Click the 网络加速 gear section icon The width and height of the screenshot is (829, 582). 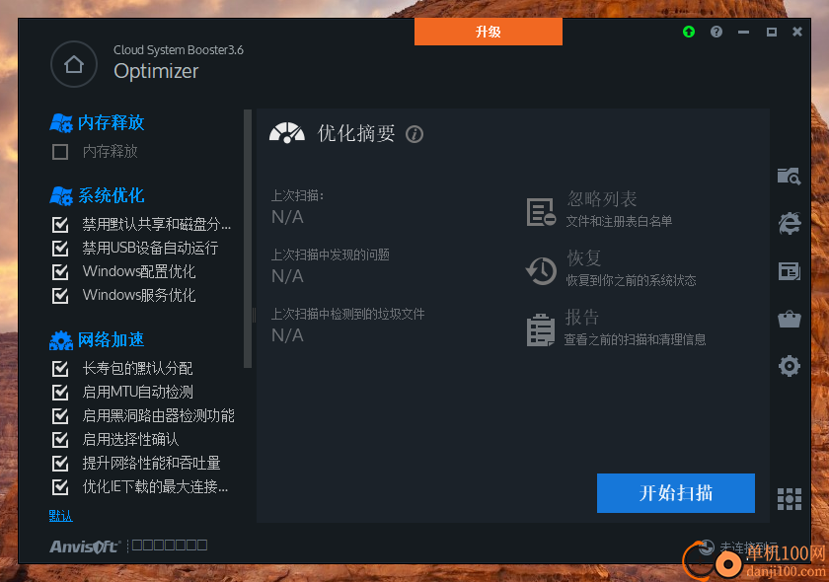[61, 340]
